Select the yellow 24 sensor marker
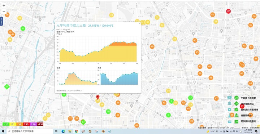The height and width of the screenshot is (134, 260). [x=216, y=22]
